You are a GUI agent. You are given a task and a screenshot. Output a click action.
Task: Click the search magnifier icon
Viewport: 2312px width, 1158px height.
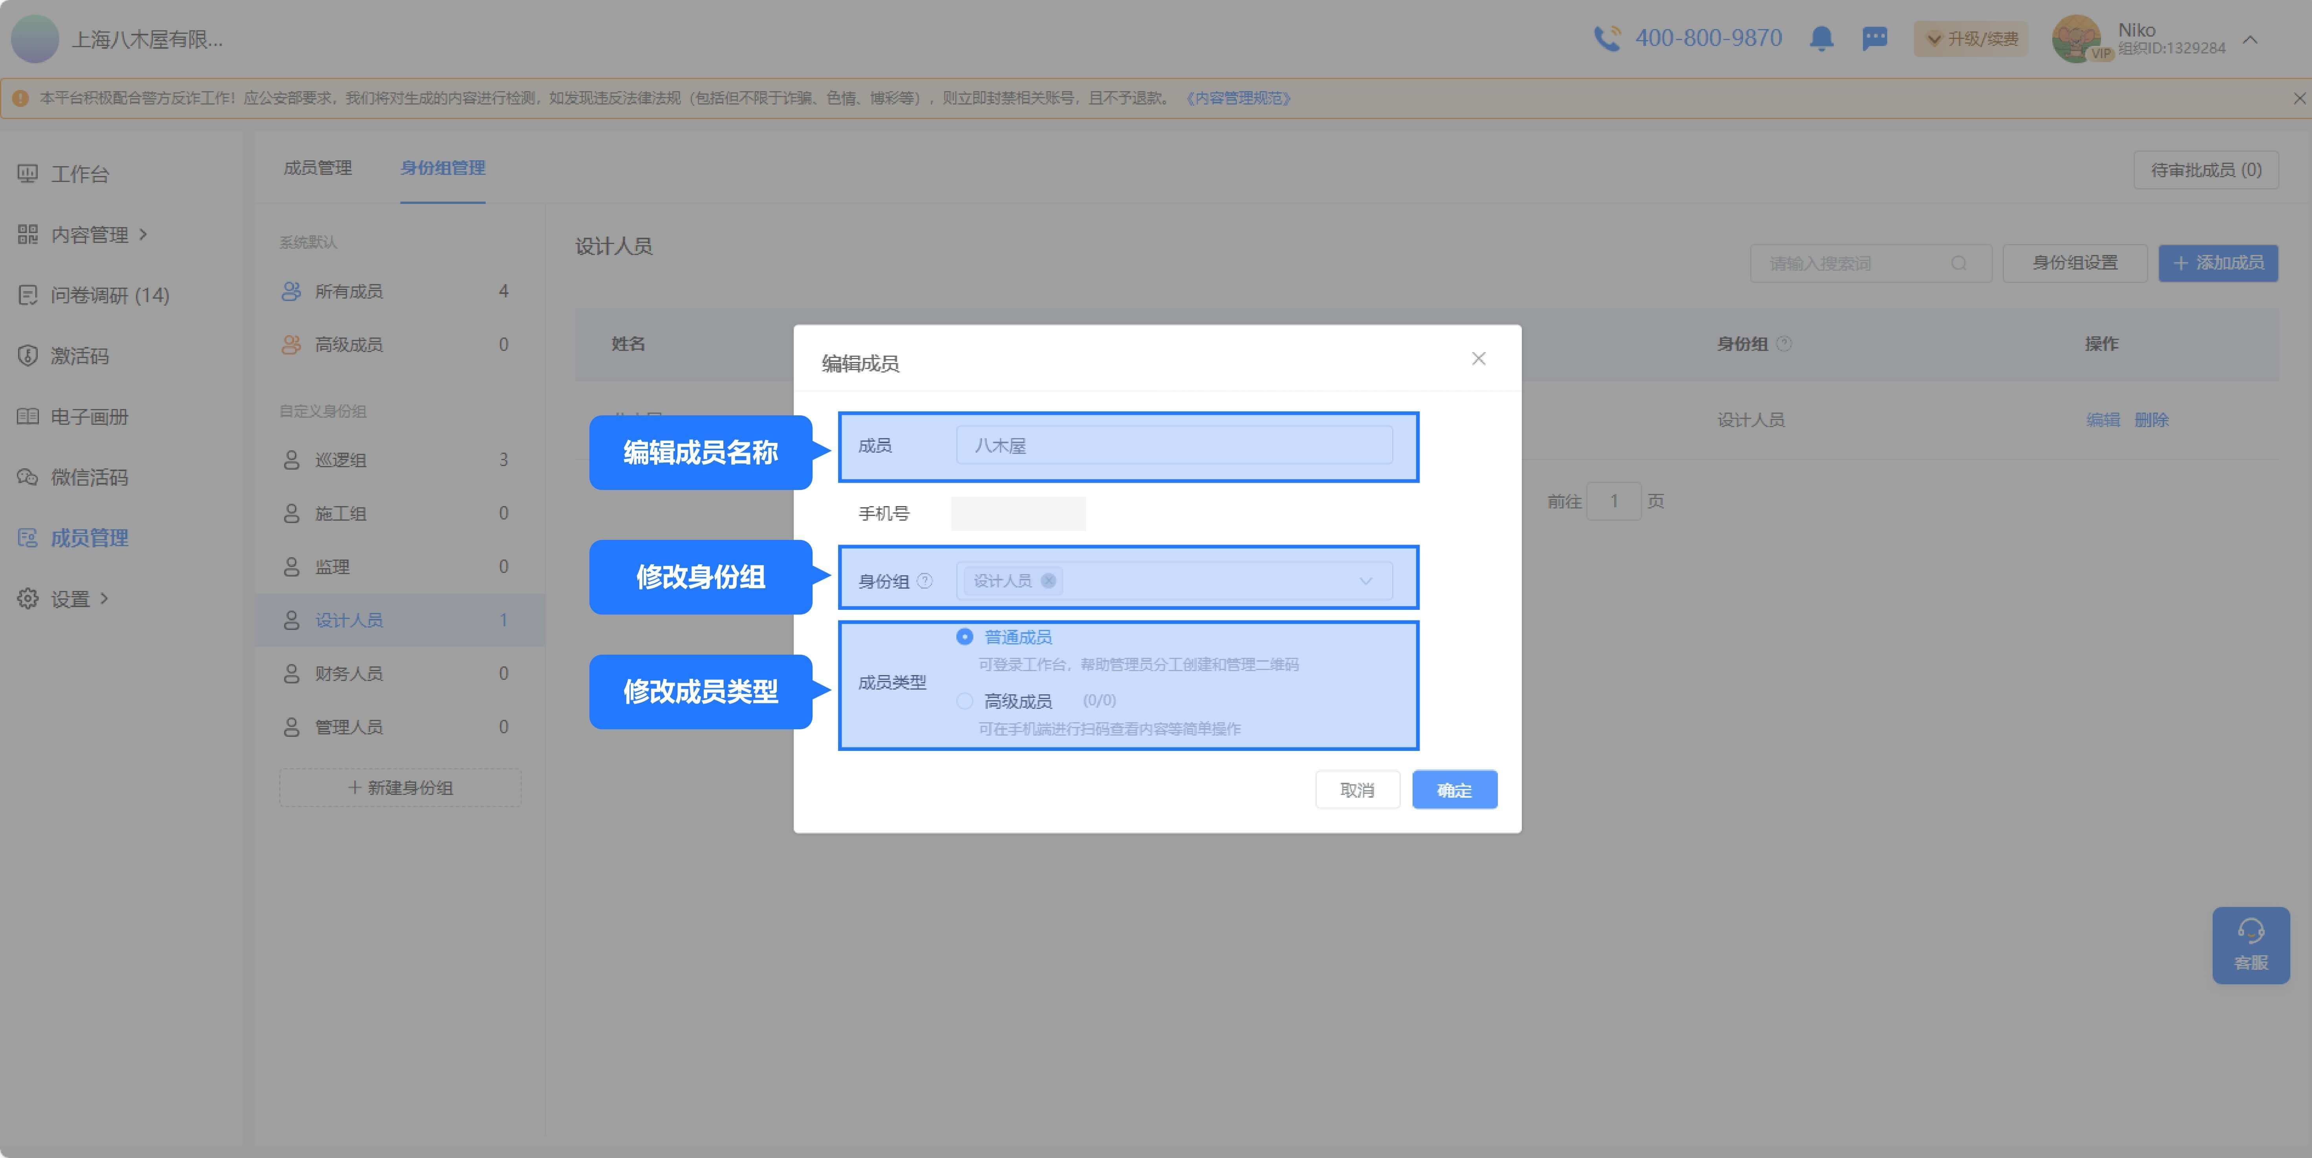(1958, 263)
